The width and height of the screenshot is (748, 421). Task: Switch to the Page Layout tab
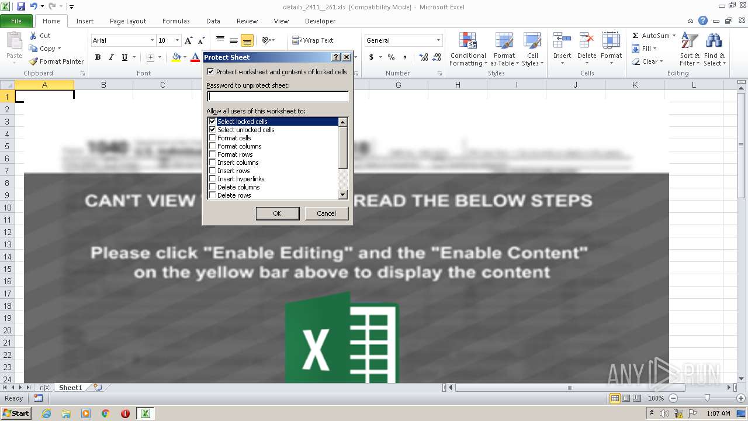pyautogui.click(x=128, y=21)
